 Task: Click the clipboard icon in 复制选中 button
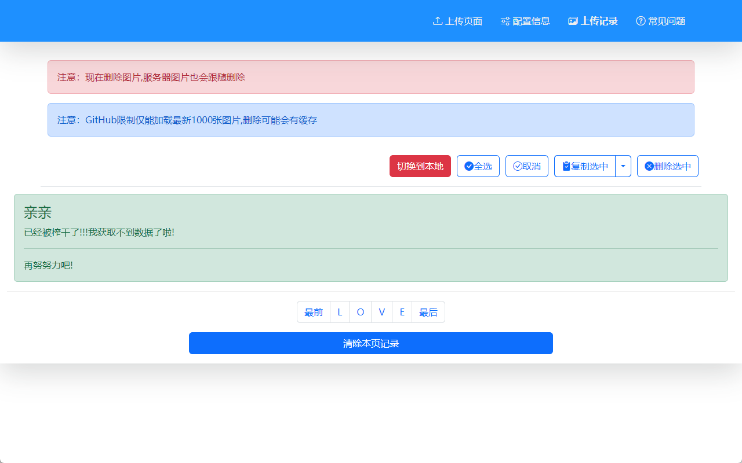point(566,166)
